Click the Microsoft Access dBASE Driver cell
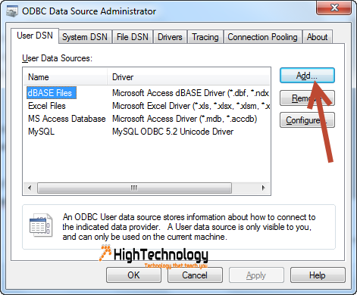The image size is (357, 295). pos(190,93)
